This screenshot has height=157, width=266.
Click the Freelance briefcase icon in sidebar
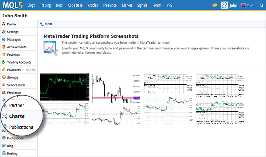pos(4,92)
